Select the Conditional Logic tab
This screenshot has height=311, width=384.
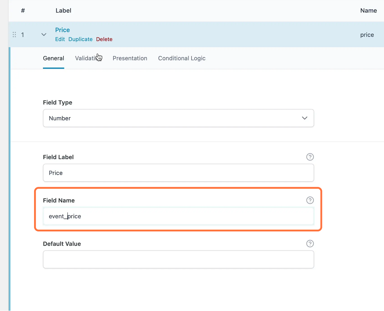pos(181,58)
